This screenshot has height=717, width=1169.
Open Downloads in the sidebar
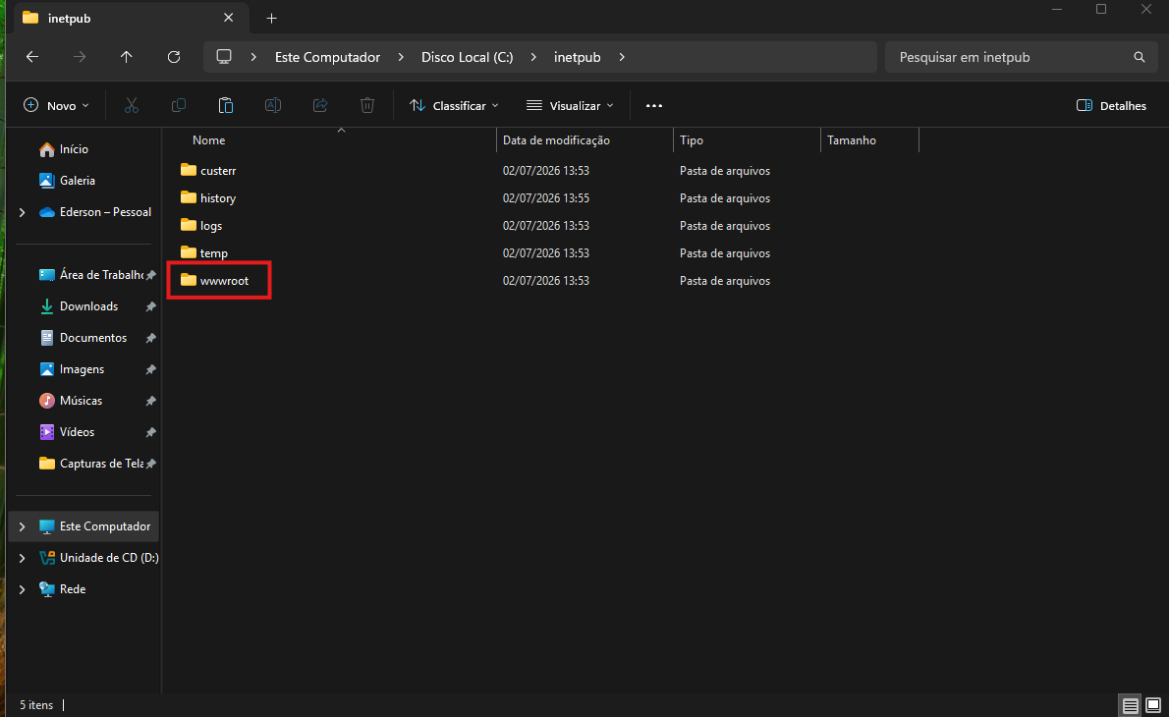[88, 306]
